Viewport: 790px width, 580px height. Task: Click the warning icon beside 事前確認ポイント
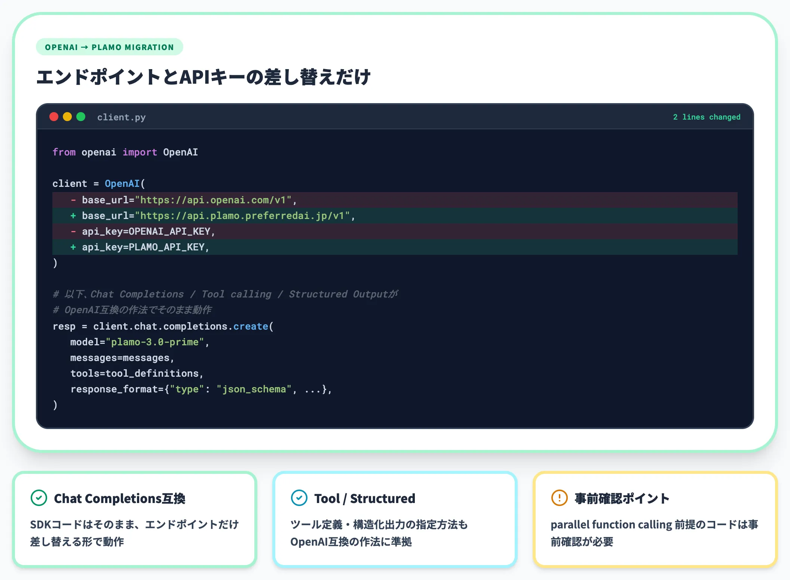click(x=560, y=498)
